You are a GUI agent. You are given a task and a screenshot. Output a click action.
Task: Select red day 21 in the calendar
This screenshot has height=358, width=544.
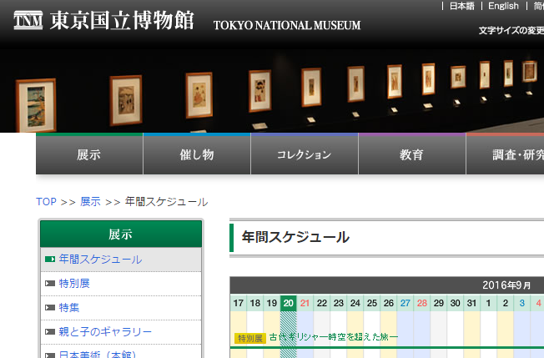[305, 303]
